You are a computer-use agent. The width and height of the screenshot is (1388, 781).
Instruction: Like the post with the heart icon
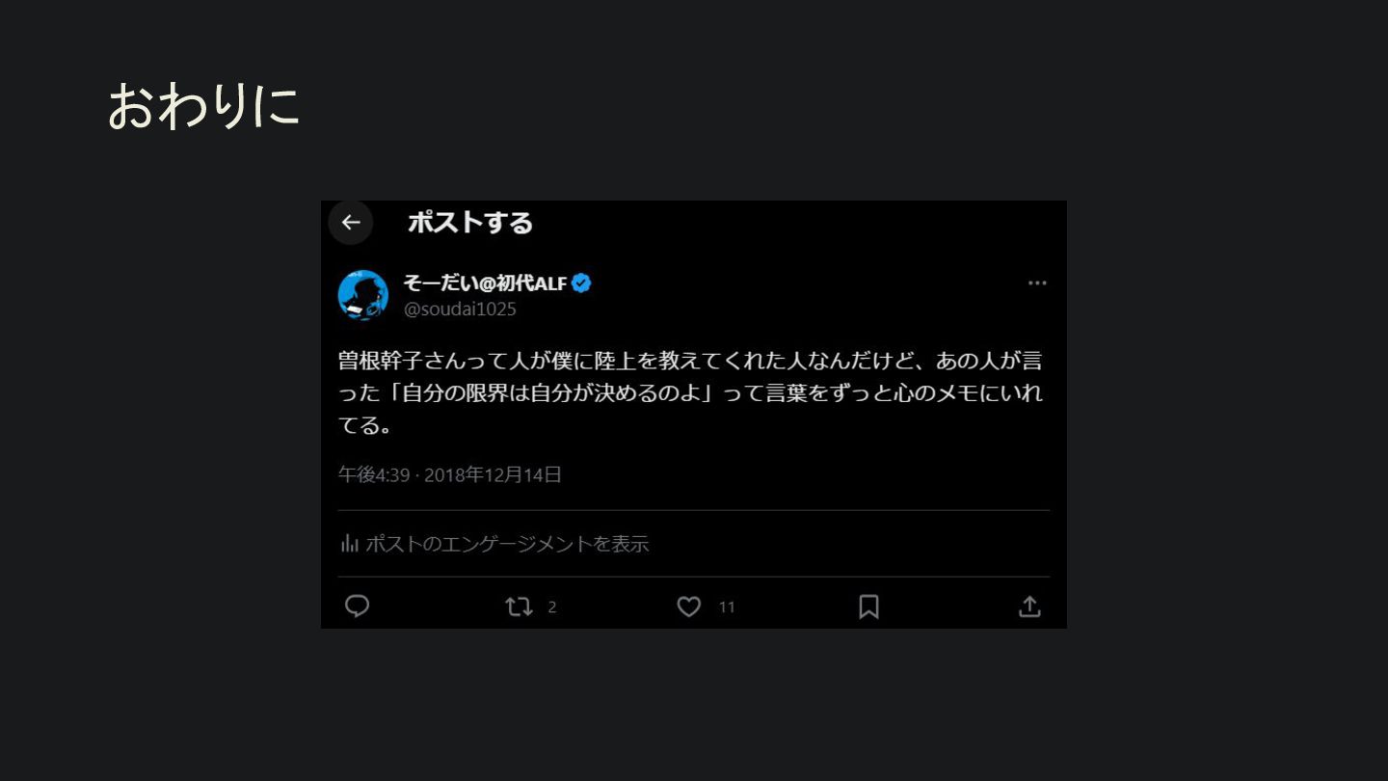pos(688,606)
